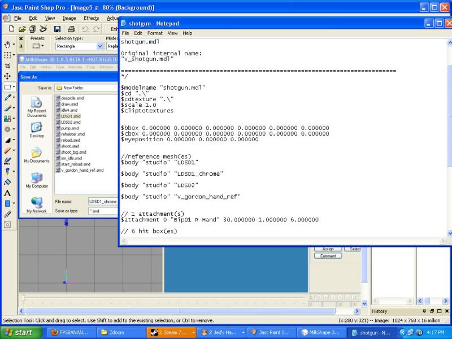Open the Selection type Rectangle dropdown
This screenshot has height=339, width=452.
[x=100, y=46]
